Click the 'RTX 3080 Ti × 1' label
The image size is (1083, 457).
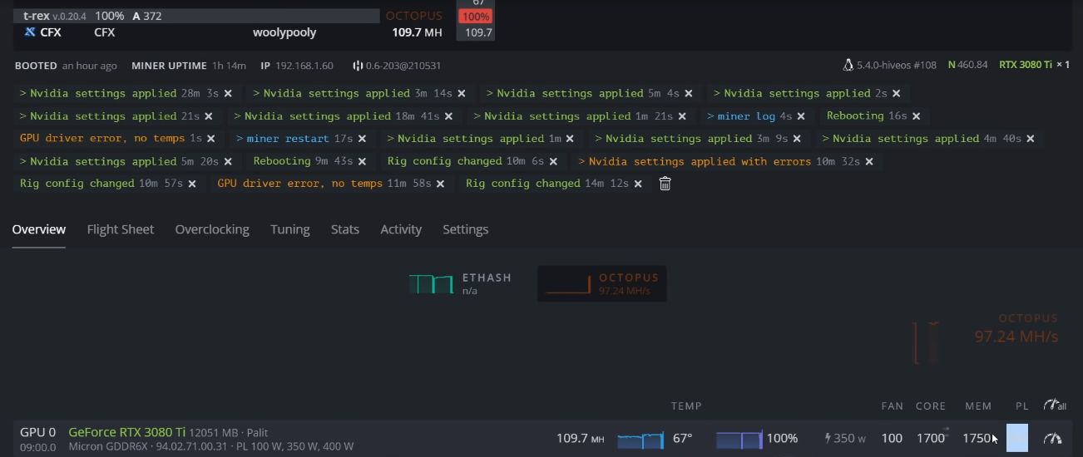1034,65
